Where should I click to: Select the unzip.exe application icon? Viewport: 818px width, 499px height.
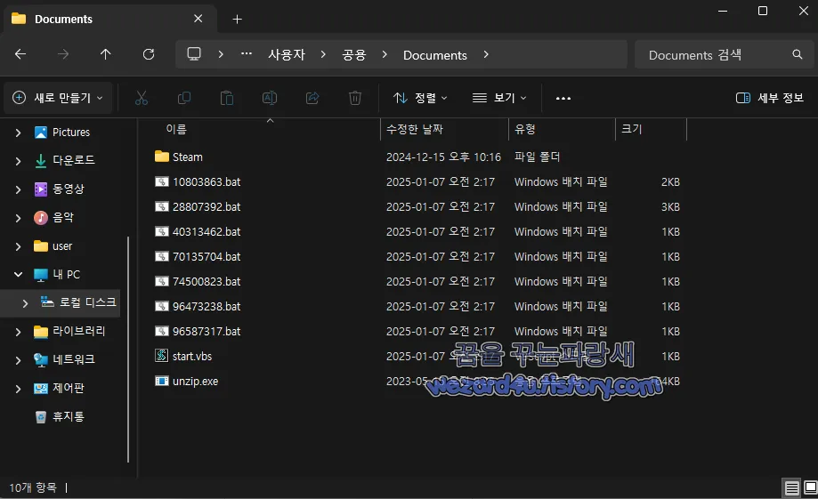(x=162, y=381)
